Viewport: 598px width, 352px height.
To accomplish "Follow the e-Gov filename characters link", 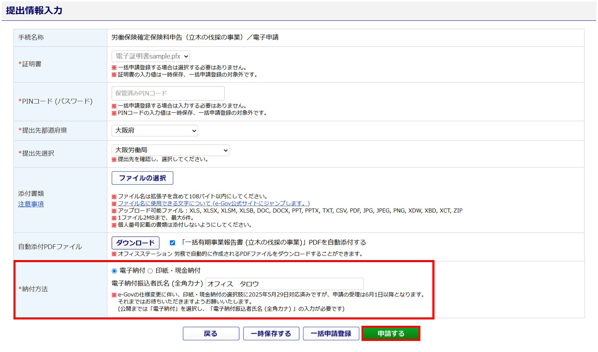I will coord(213,203).
